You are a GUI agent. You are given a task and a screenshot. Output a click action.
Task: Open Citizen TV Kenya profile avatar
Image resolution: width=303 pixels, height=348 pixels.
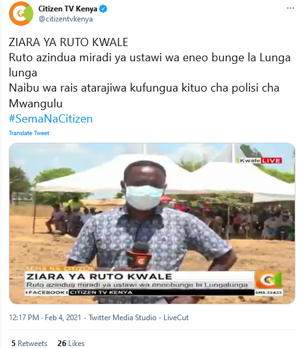point(21,13)
